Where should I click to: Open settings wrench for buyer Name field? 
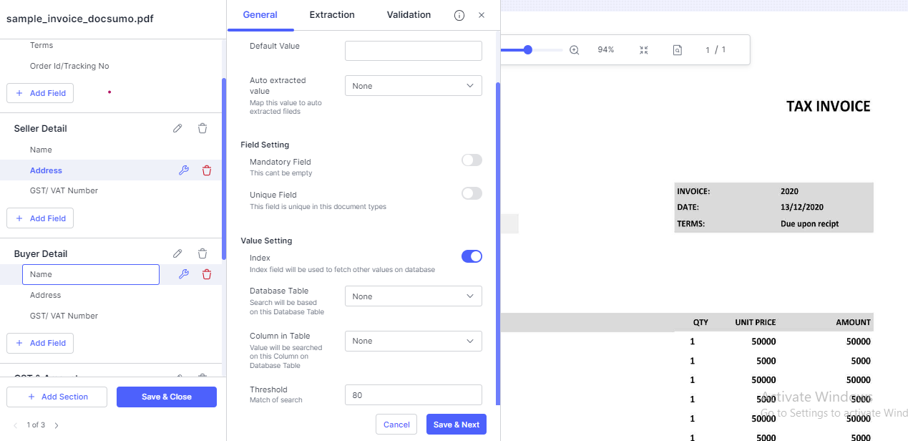tap(183, 274)
